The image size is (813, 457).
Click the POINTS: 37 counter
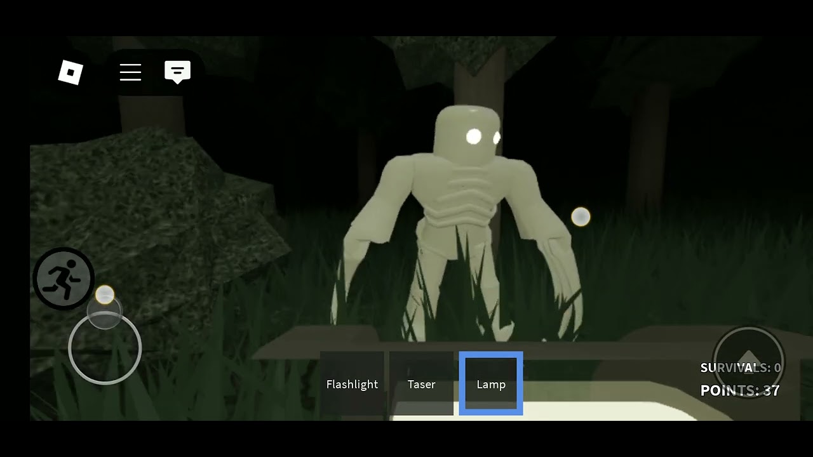(740, 390)
